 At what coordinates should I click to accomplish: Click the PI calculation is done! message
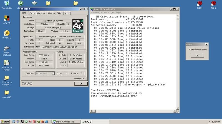(198, 50)
